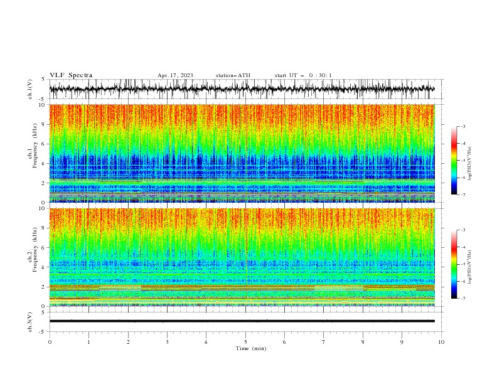
Task: Click the time axis tick label '0'
Action: (50, 342)
